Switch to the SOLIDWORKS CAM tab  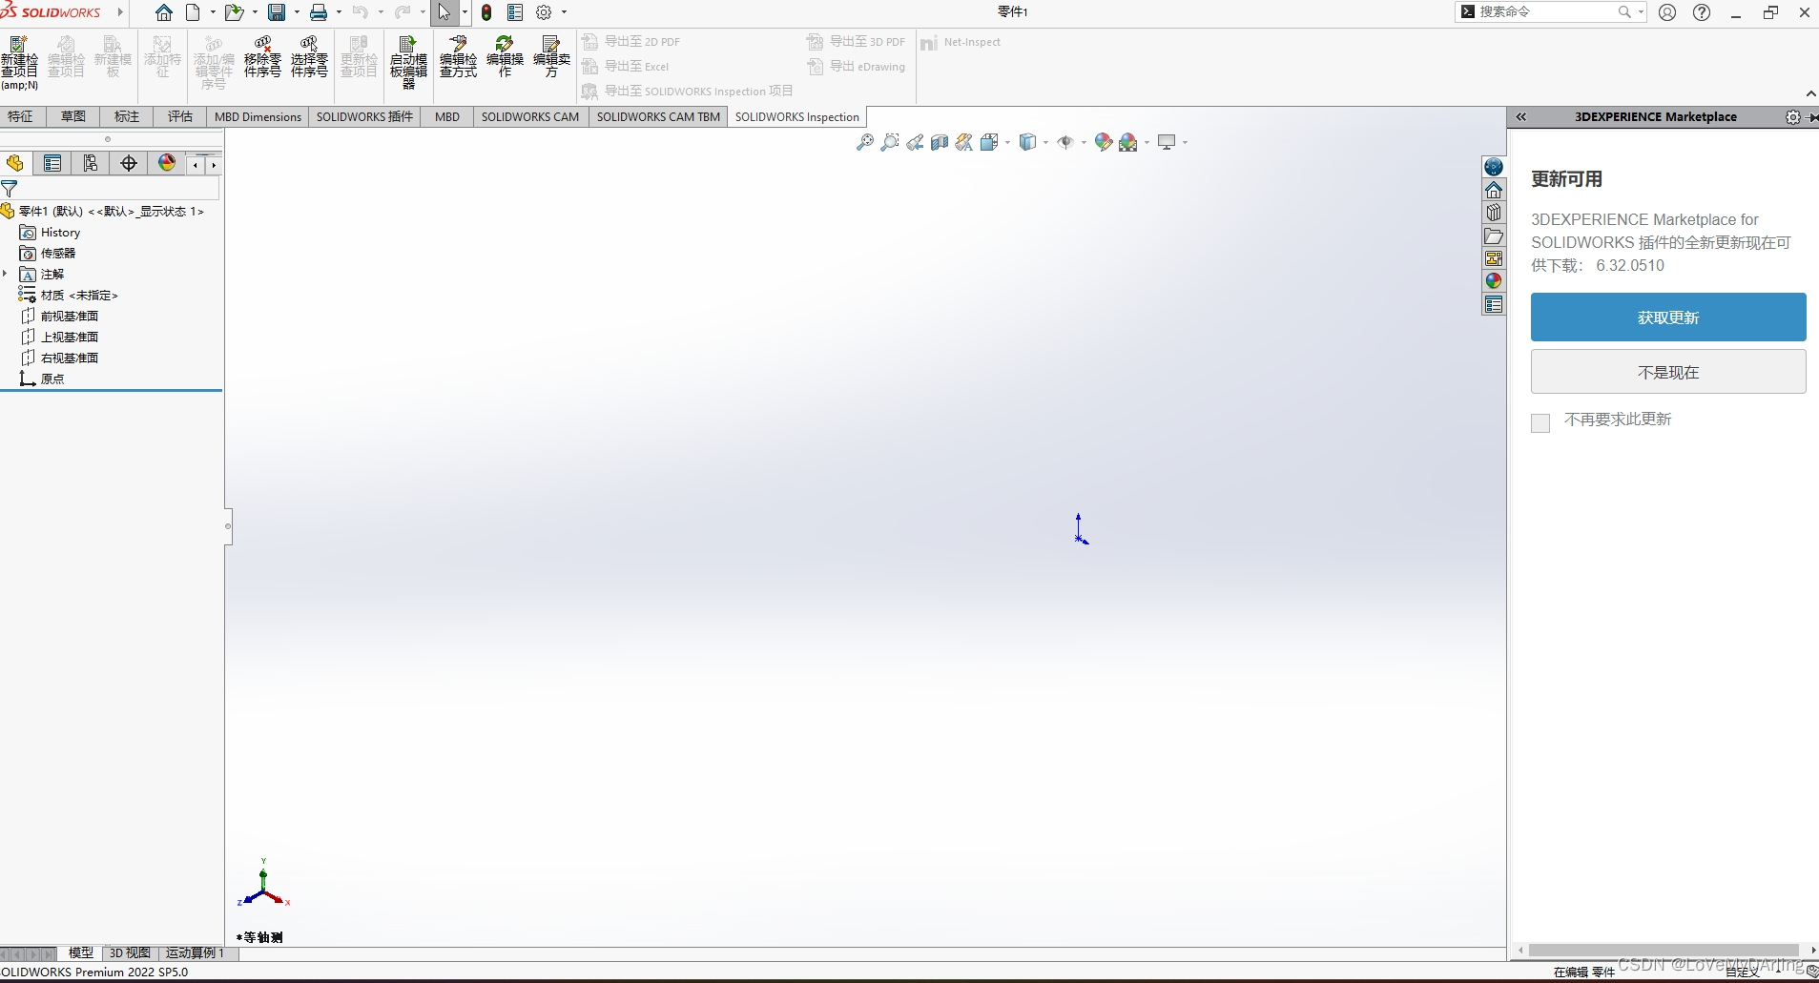point(530,116)
